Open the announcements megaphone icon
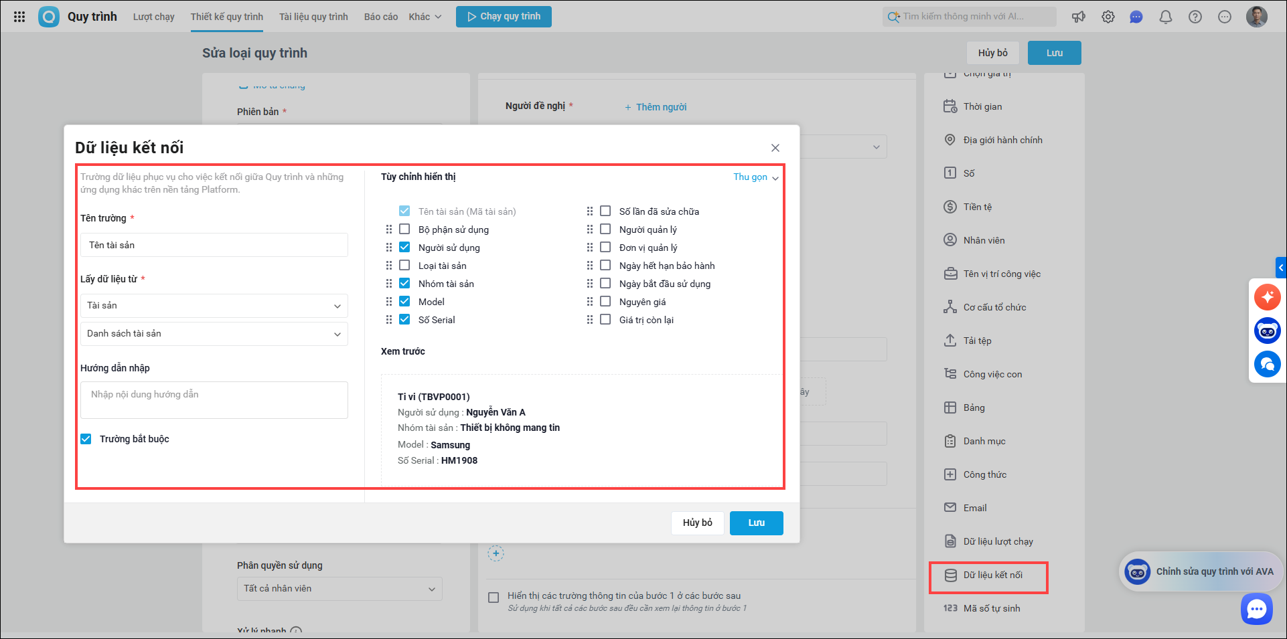This screenshot has width=1287, height=639. [x=1079, y=17]
